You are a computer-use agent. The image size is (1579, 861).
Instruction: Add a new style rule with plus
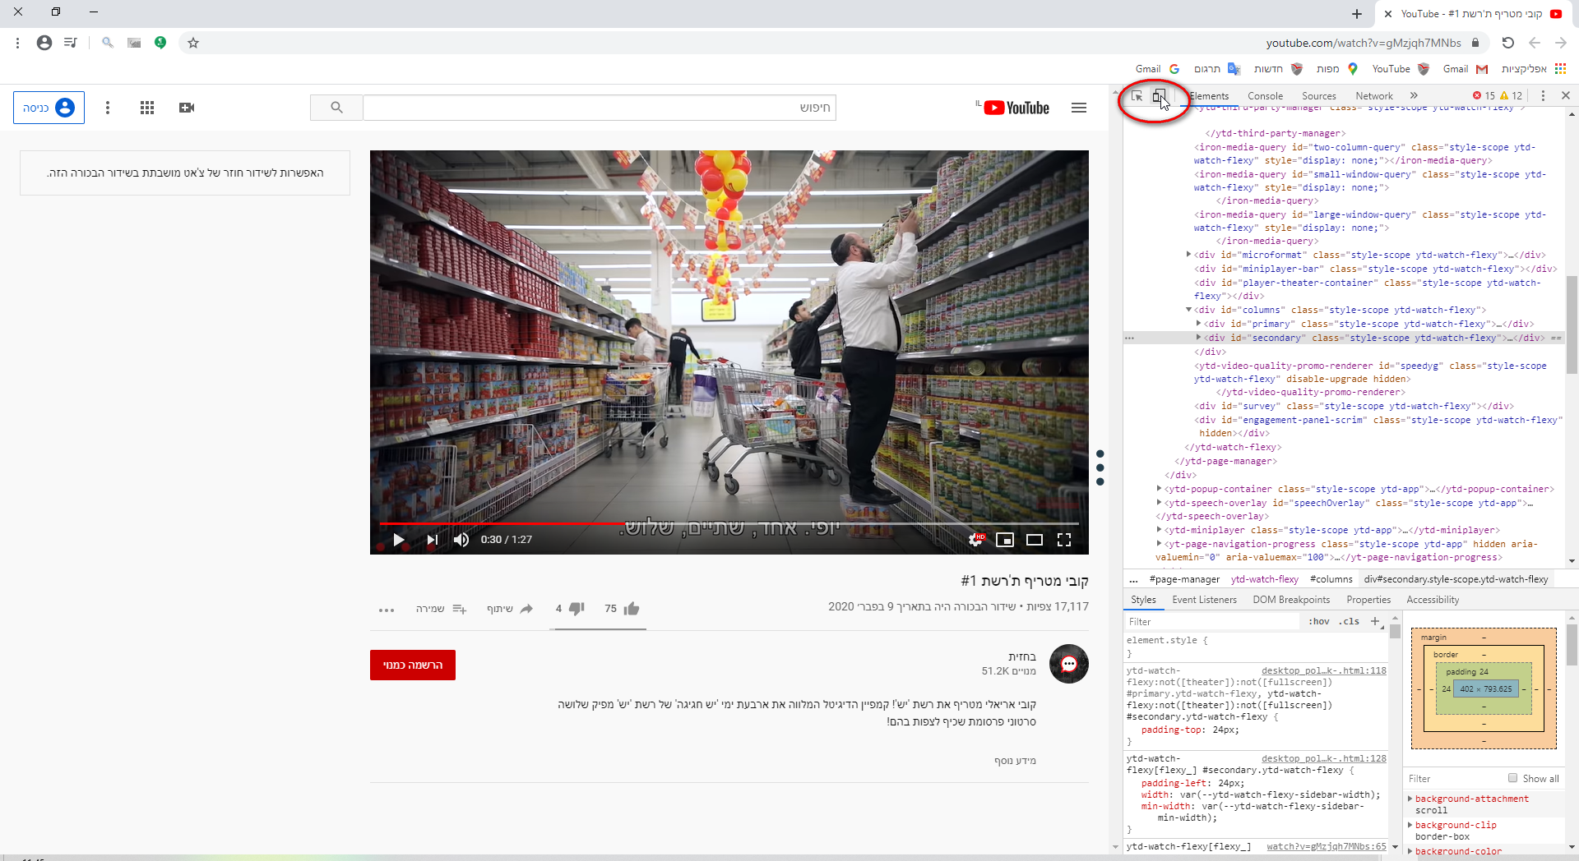pyautogui.click(x=1375, y=622)
